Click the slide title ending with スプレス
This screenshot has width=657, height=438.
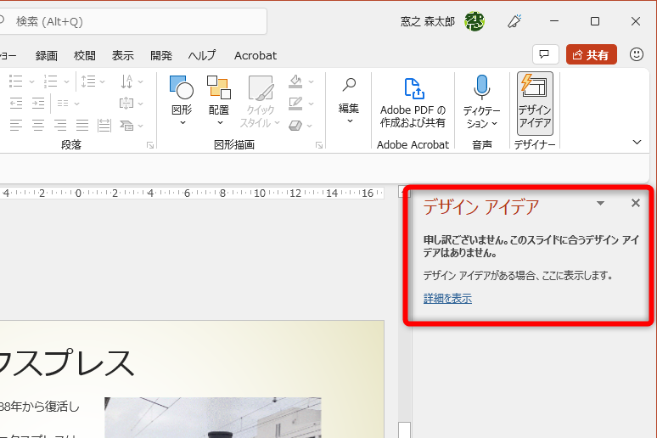tap(67, 363)
